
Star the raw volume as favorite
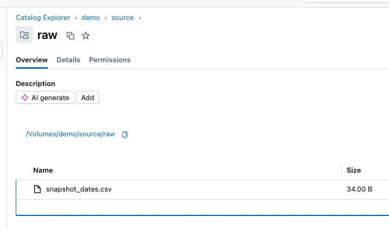click(x=85, y=36)
